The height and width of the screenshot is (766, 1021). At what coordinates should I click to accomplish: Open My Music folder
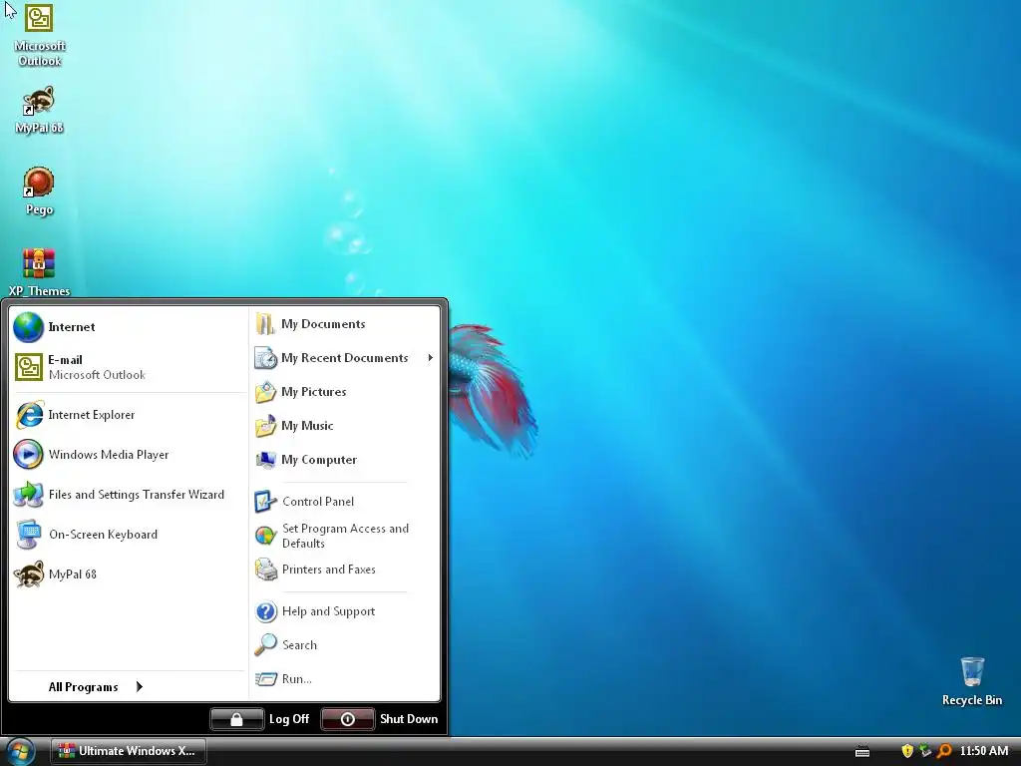[344, 425]
